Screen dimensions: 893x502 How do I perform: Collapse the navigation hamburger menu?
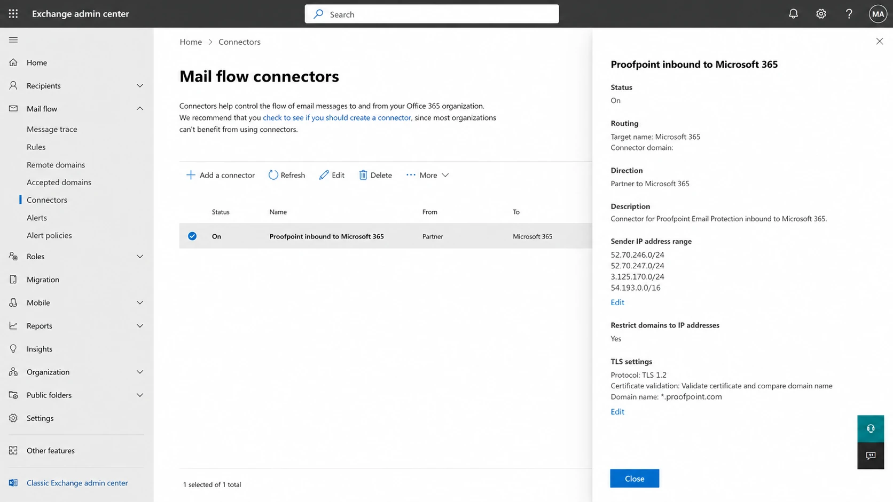13,40
